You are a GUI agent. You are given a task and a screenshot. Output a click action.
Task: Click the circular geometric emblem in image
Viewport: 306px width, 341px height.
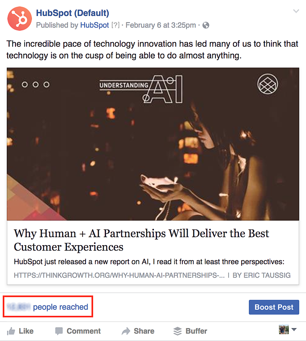[268, 84]
